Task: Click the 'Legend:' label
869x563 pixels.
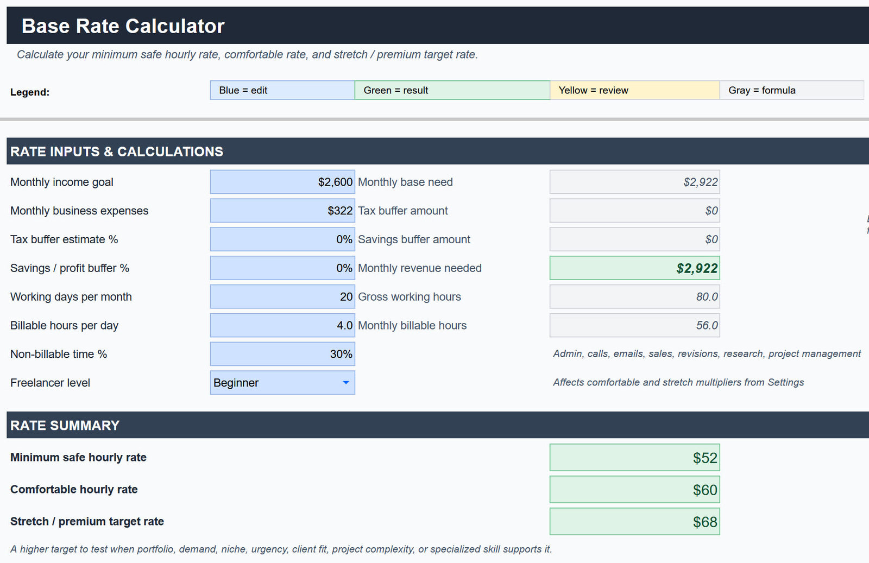Action: click(x=30, y=92)
